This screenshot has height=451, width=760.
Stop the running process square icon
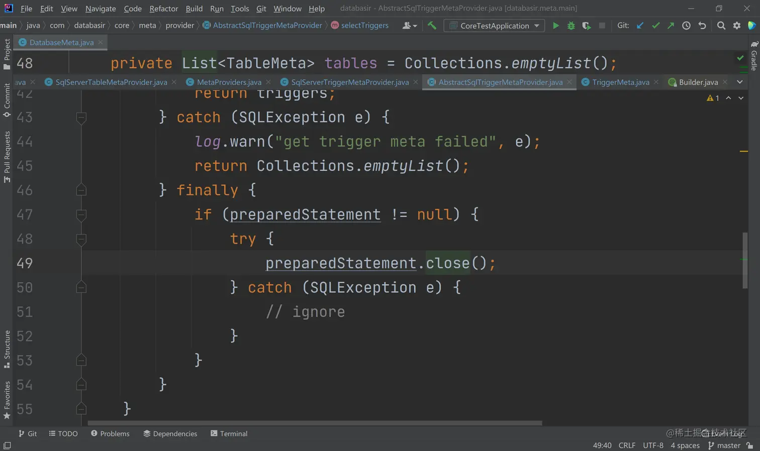point(602,26)
